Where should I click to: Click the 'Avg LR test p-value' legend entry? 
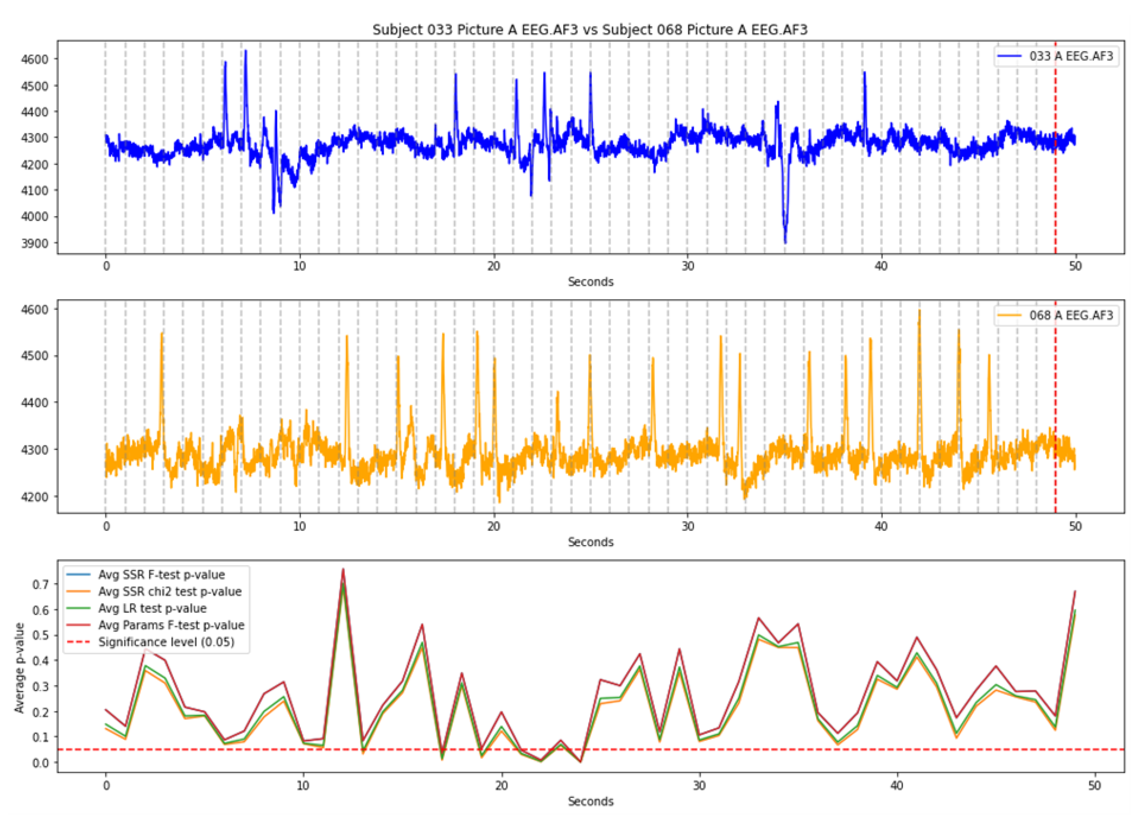pyautogui.click(x=152, y=608)
